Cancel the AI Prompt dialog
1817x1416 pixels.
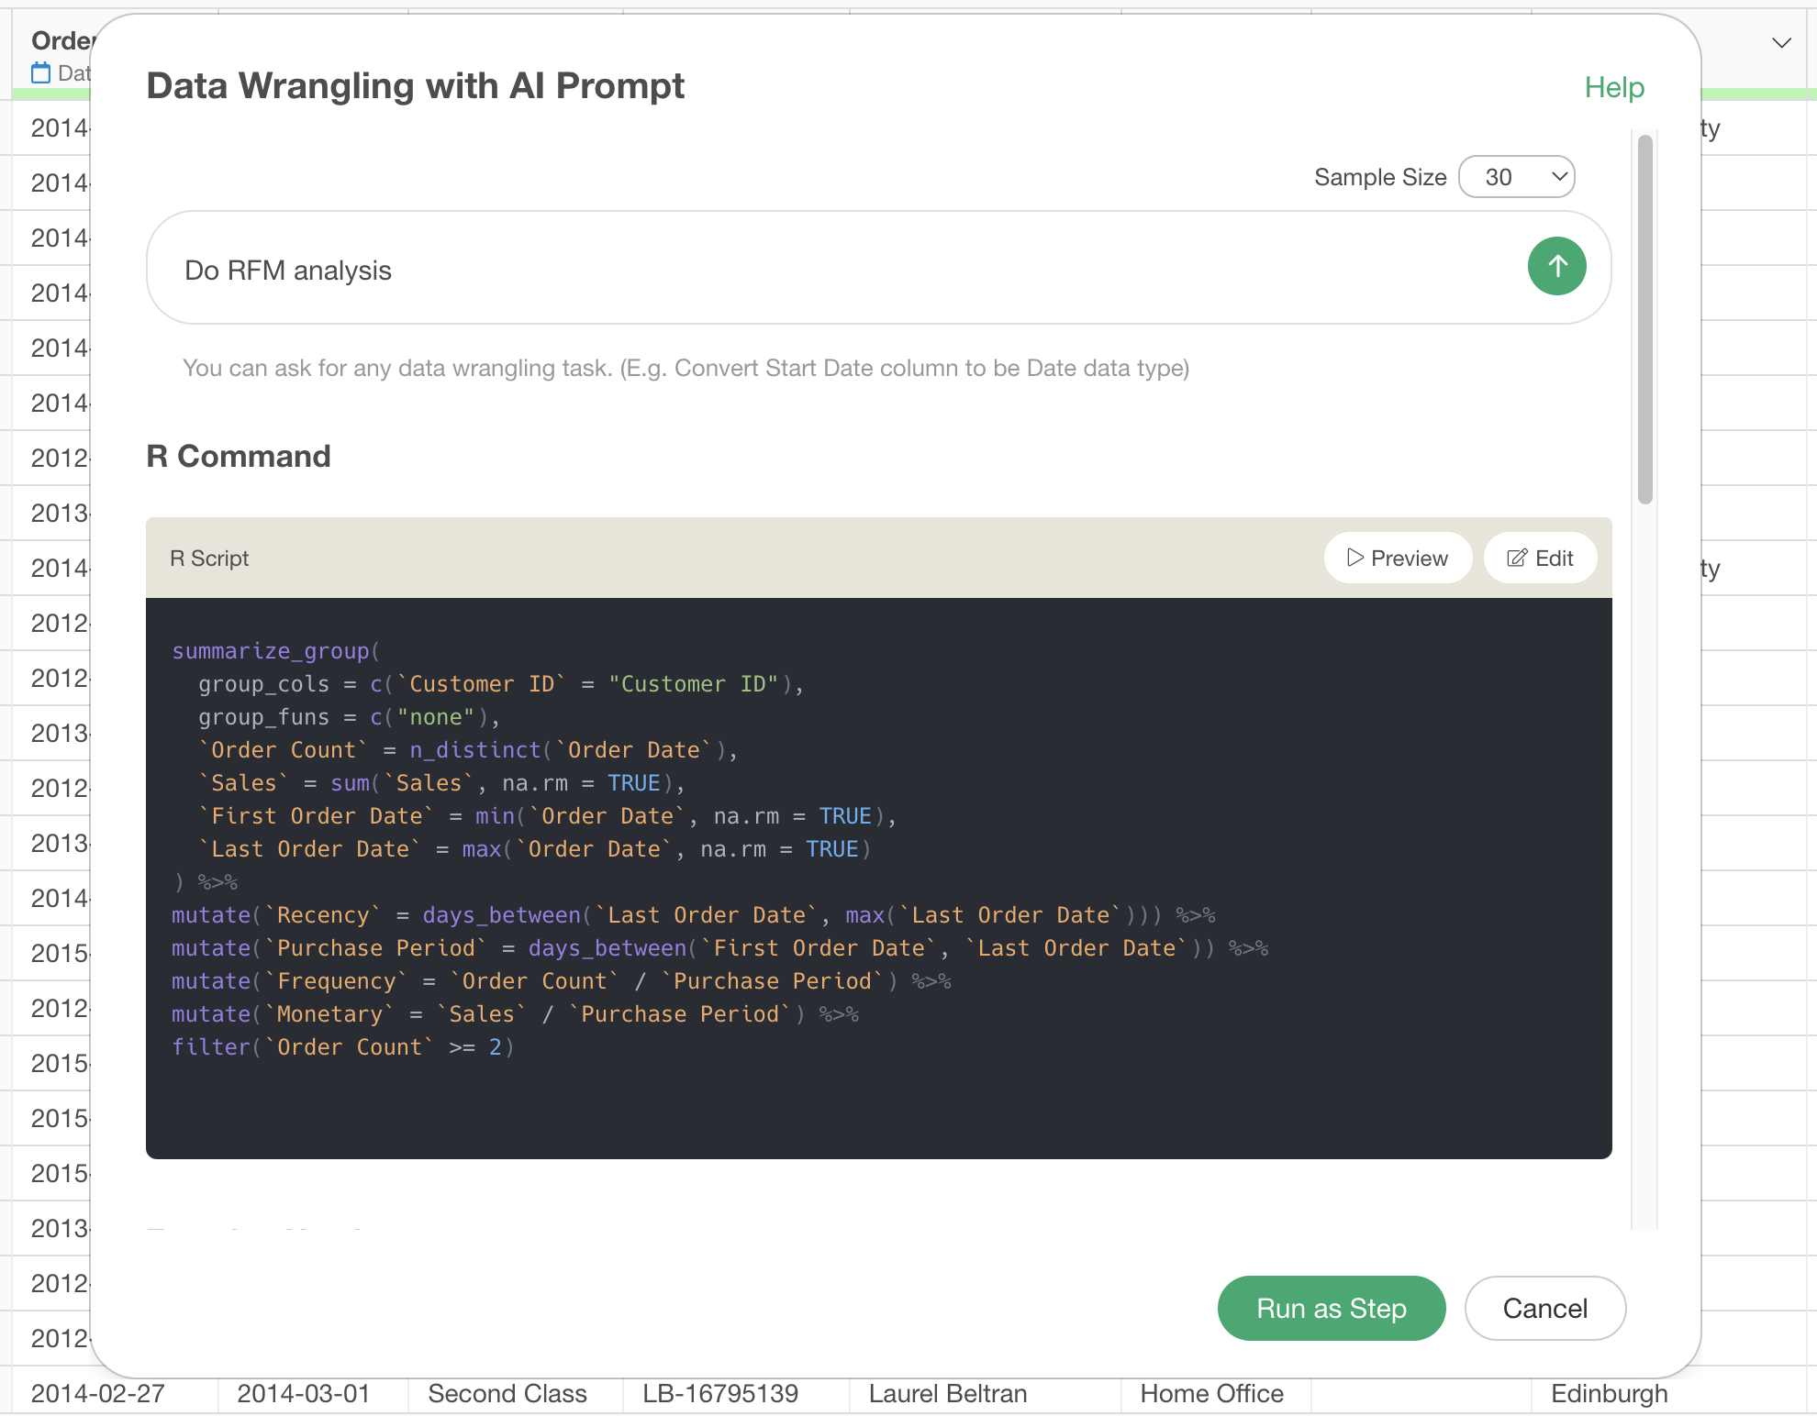[1544, 1309]
